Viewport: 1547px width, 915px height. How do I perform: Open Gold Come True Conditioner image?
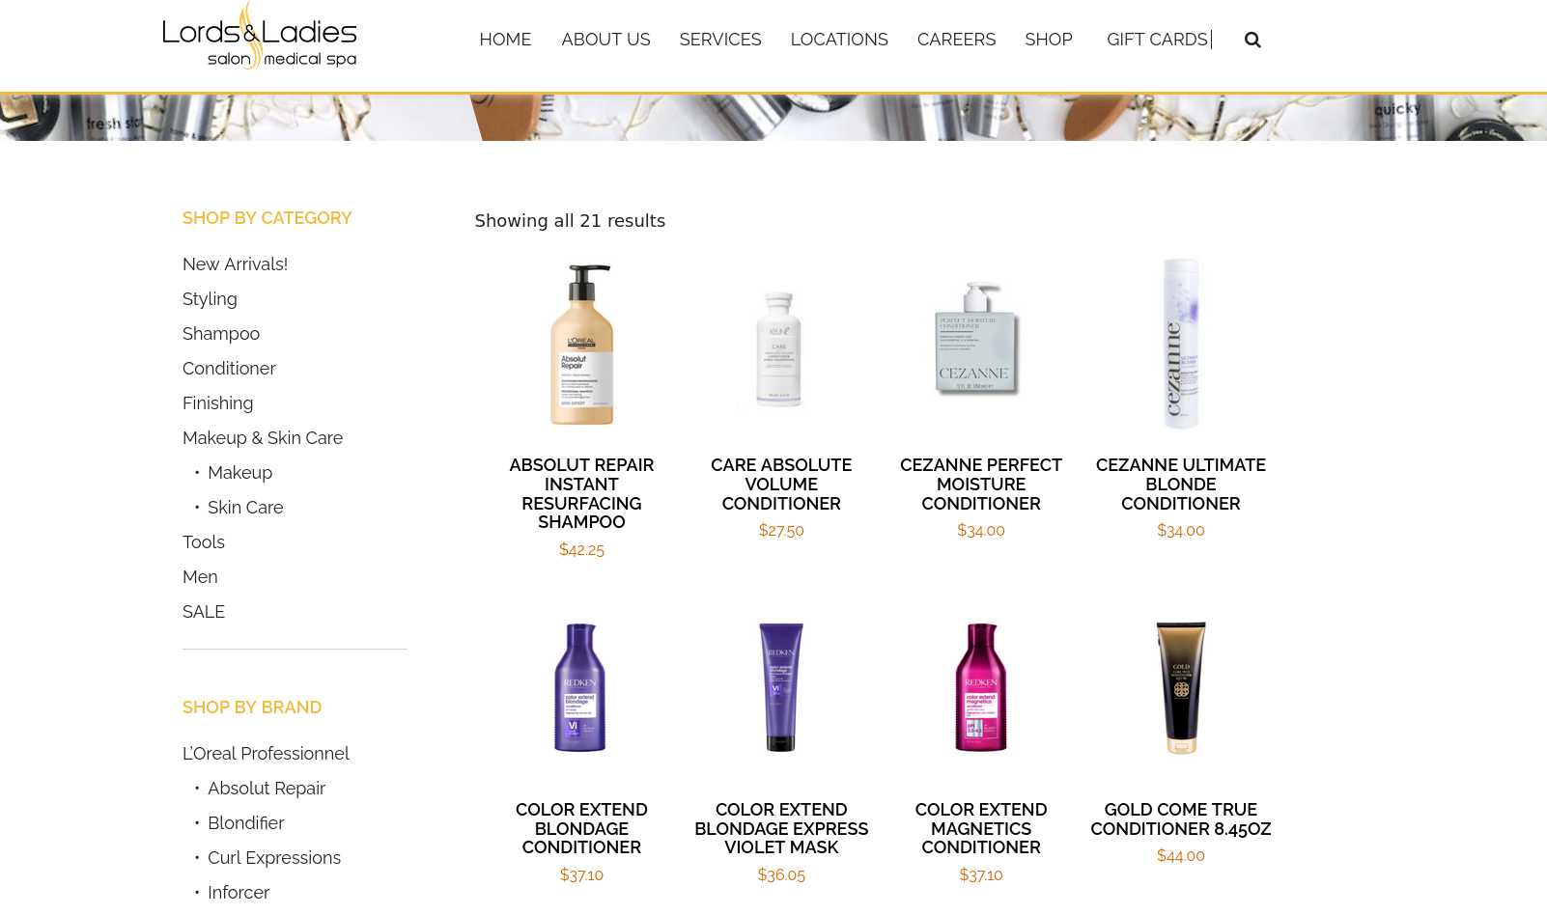click(1180, 687)
